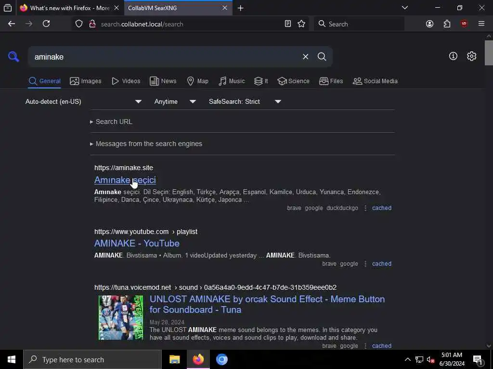The height and width of the screenshot is (369, 493).
Task: Submit the search with the magnifier button
Action: click(x=322, y=57)
